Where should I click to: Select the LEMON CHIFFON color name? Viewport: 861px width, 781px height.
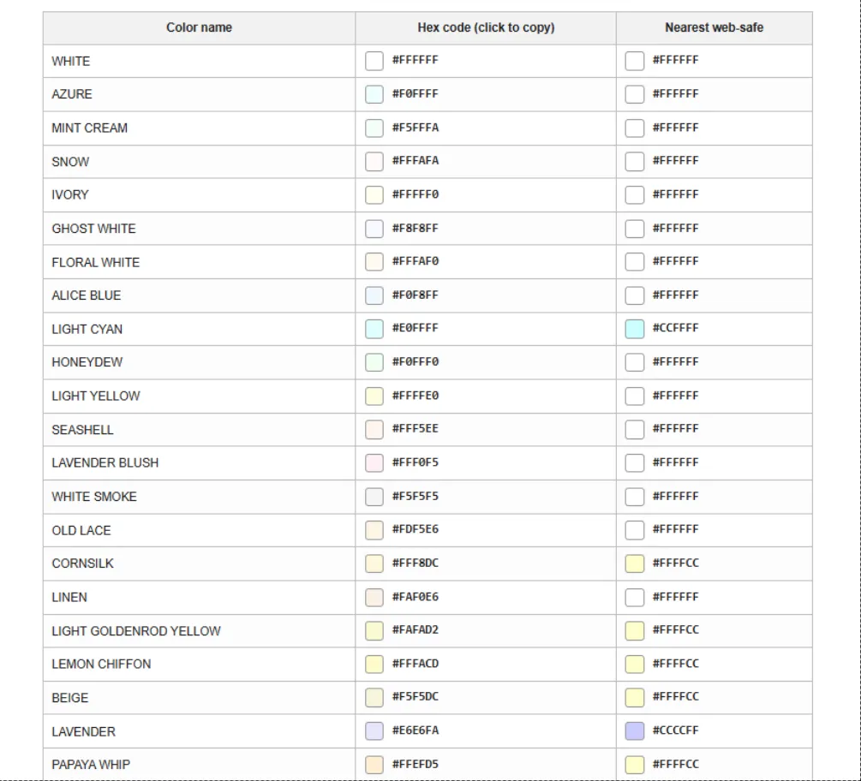101,664
